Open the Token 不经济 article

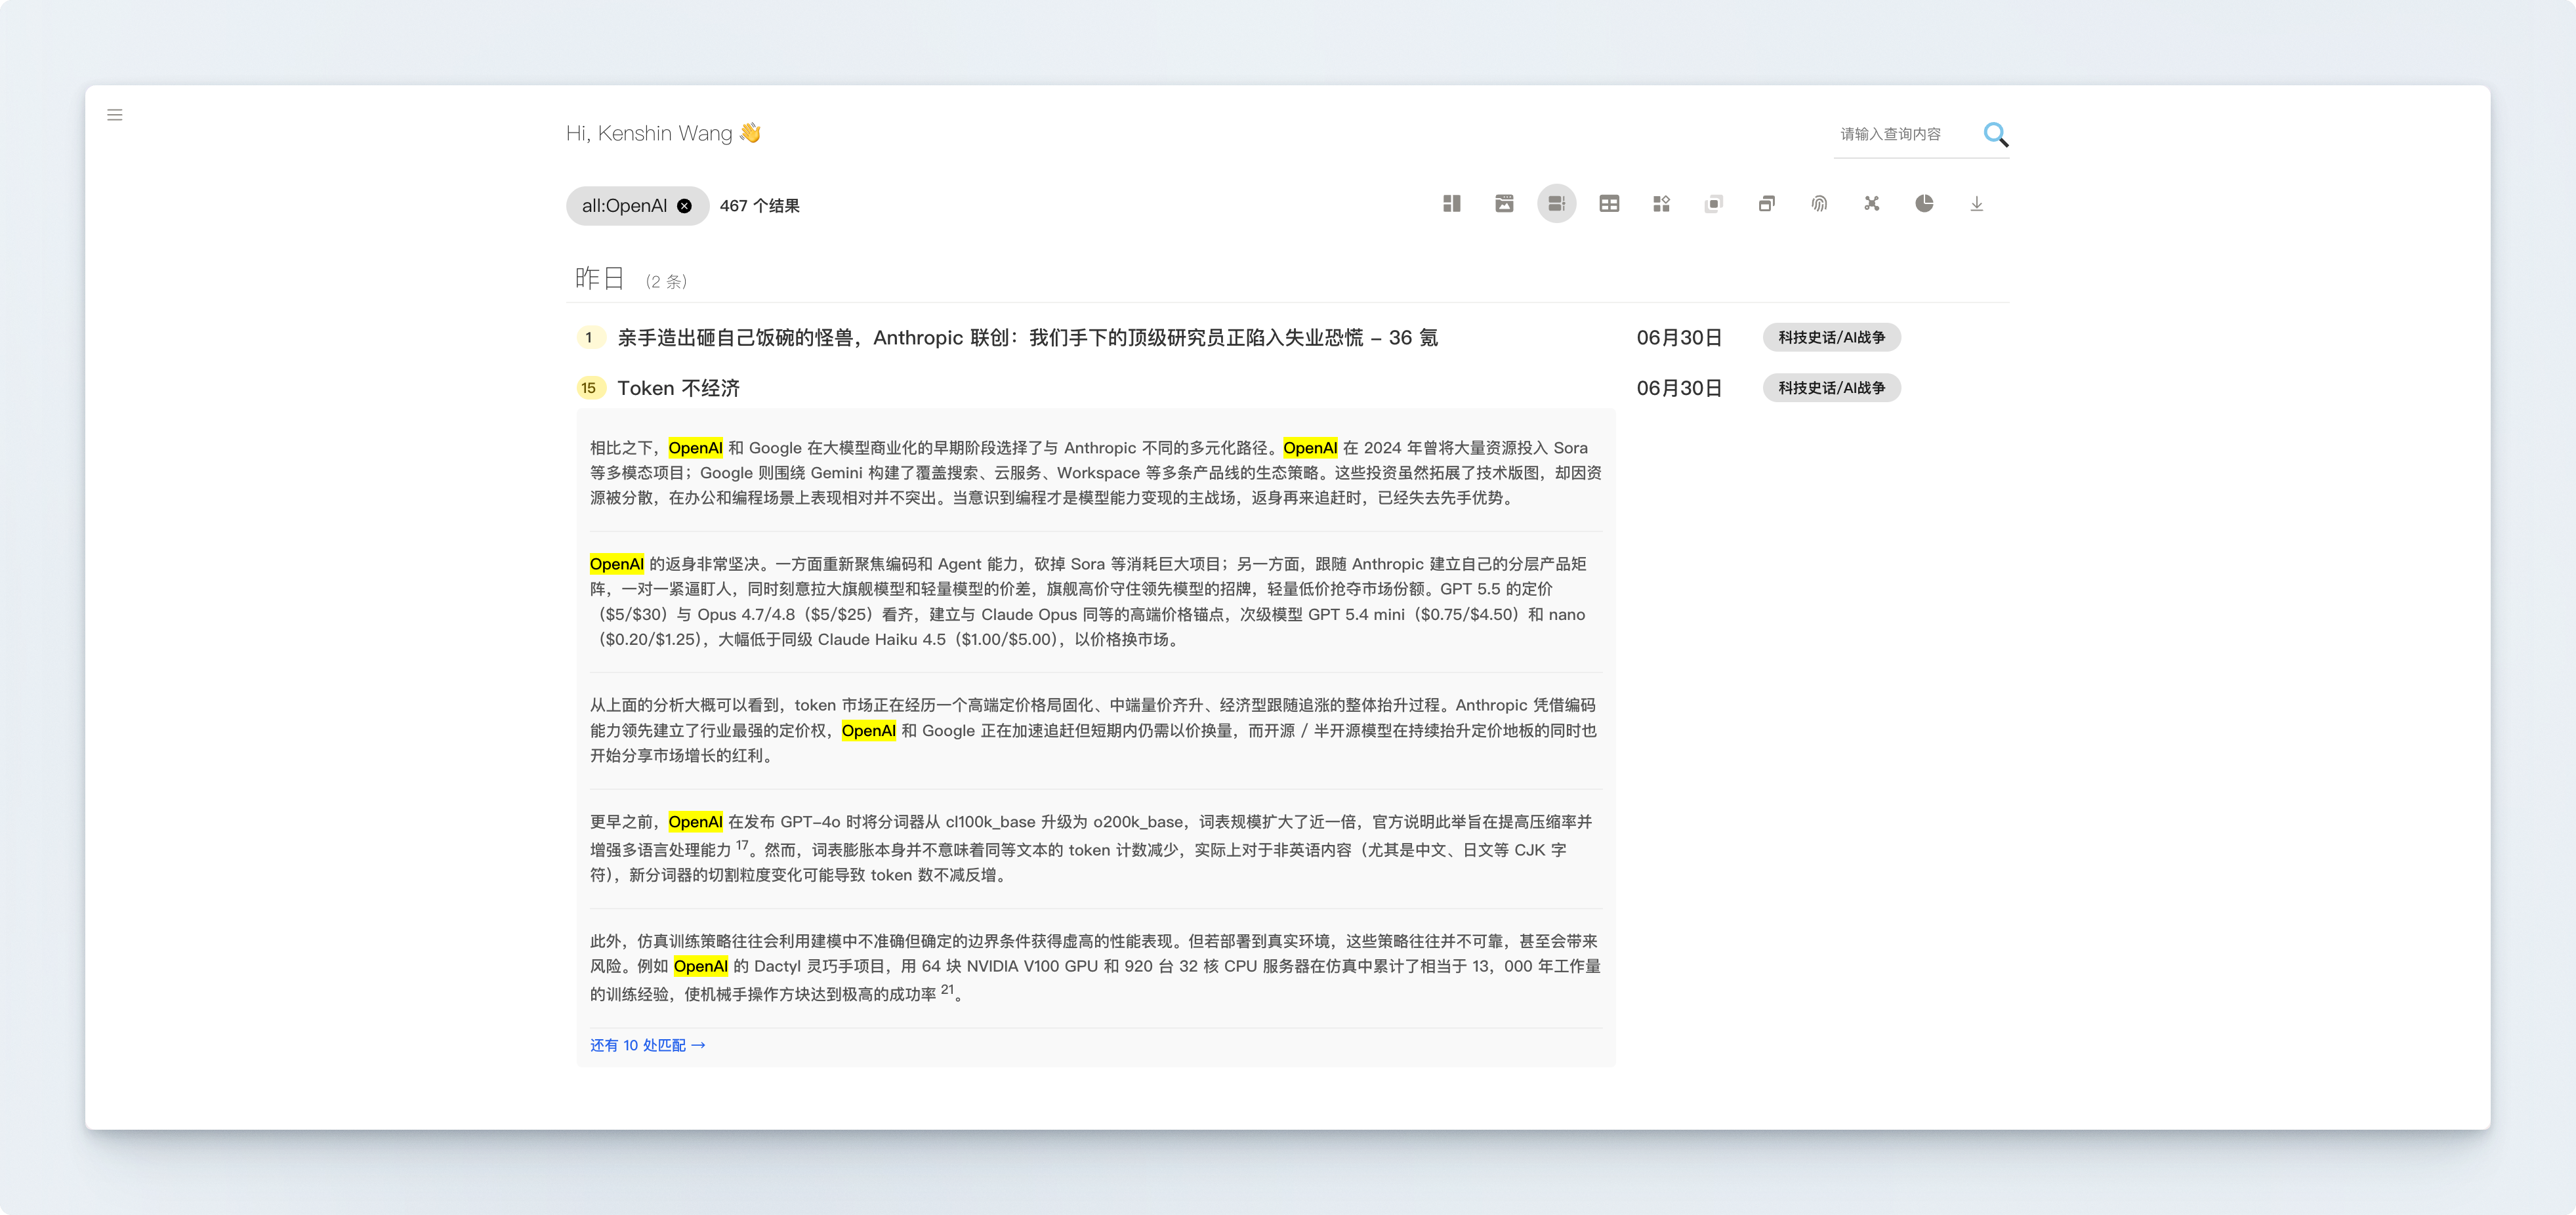coord(678,388)
